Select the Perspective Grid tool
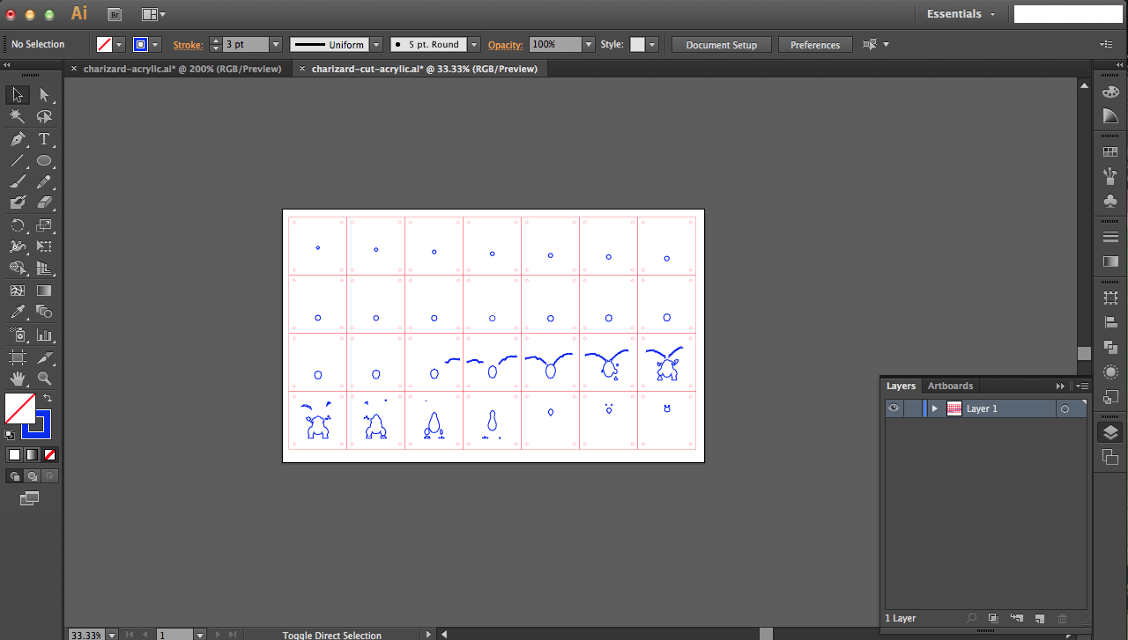1128x640 pixels. click(44, 269)
